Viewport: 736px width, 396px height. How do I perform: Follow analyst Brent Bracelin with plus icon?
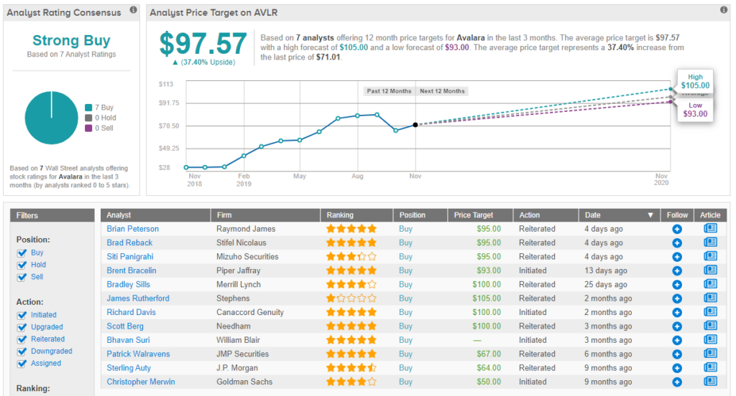click(677, 271)
